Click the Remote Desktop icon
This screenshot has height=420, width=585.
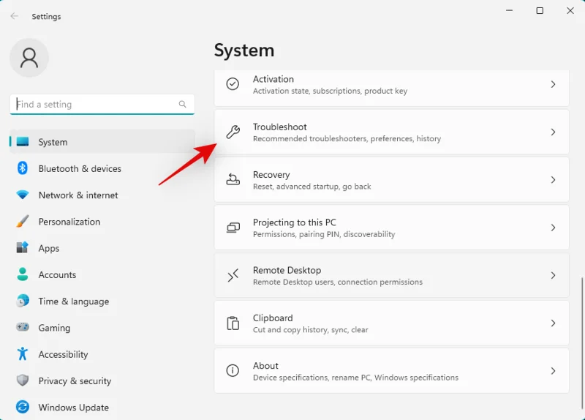tap(233, 276)
